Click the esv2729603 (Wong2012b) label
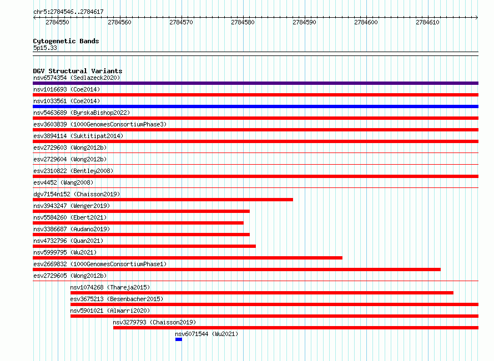 (70, 148)
